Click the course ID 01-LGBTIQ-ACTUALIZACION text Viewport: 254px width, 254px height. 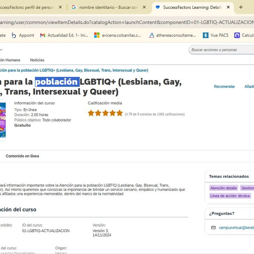(46, 231)
